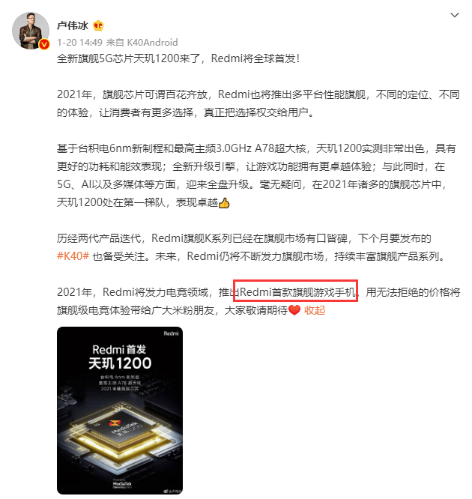Viewport: 472px width, 499px height.
Task: Click the Redmi logo in poster corner
Action: click(x=172, y=333)
